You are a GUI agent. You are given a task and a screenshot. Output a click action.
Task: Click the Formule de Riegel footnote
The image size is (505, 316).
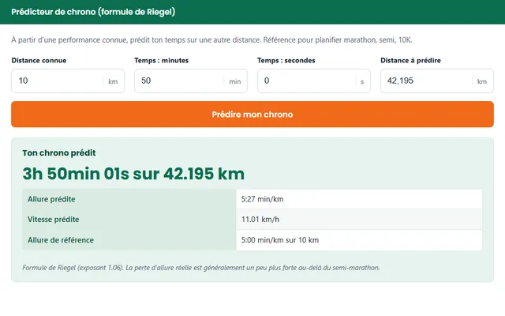point(201,268)
